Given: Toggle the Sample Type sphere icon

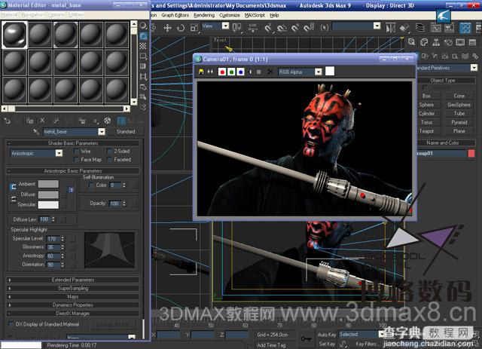Looking at the screenshot, I should [x=143, y=26].
